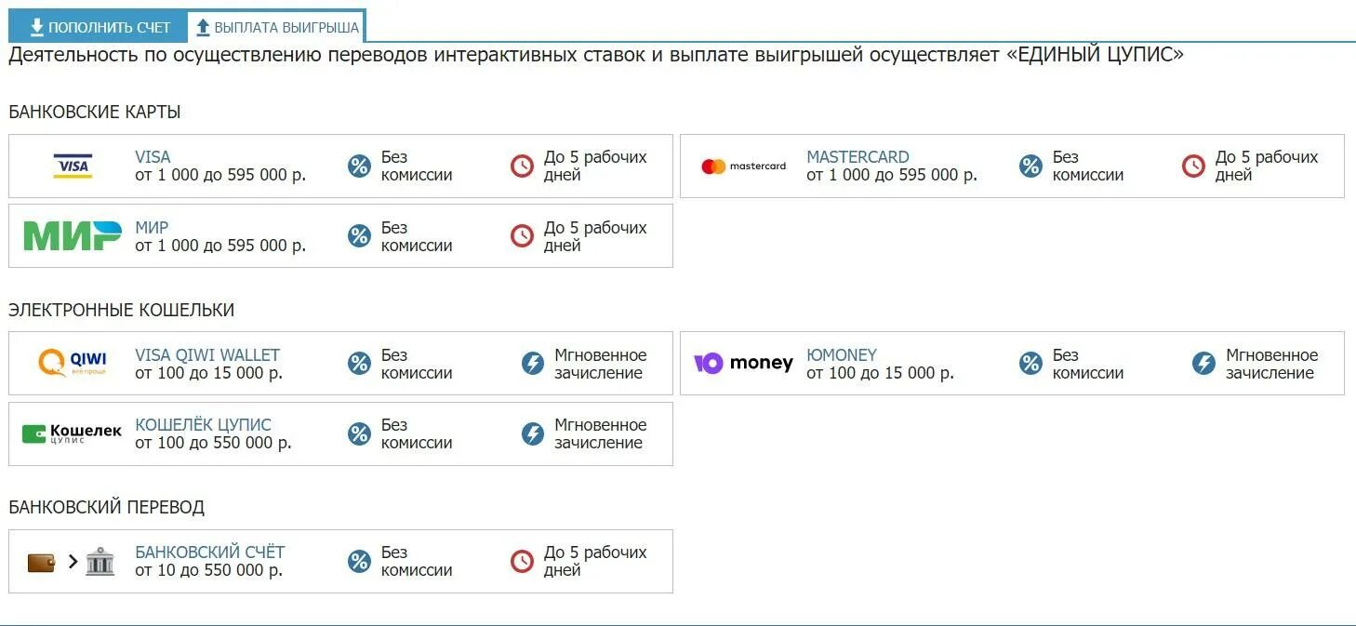Click the МИР card logo

(73, 236)
